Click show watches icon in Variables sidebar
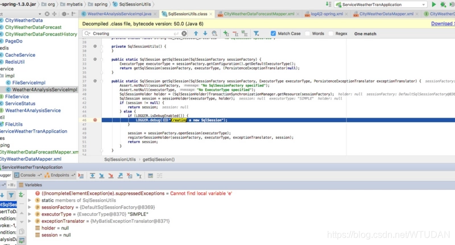The image size is (455, 245). [x=22, y=240]
